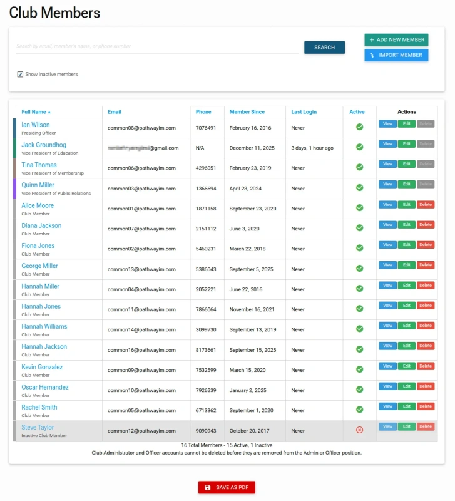Sort by the Phone column header

point(203,112)
